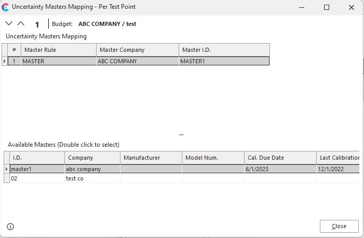Viewport: 364px width, 238px height.
Task: Click the Model Num. column header
Action: pyautogui.click(x=213, y=158)
